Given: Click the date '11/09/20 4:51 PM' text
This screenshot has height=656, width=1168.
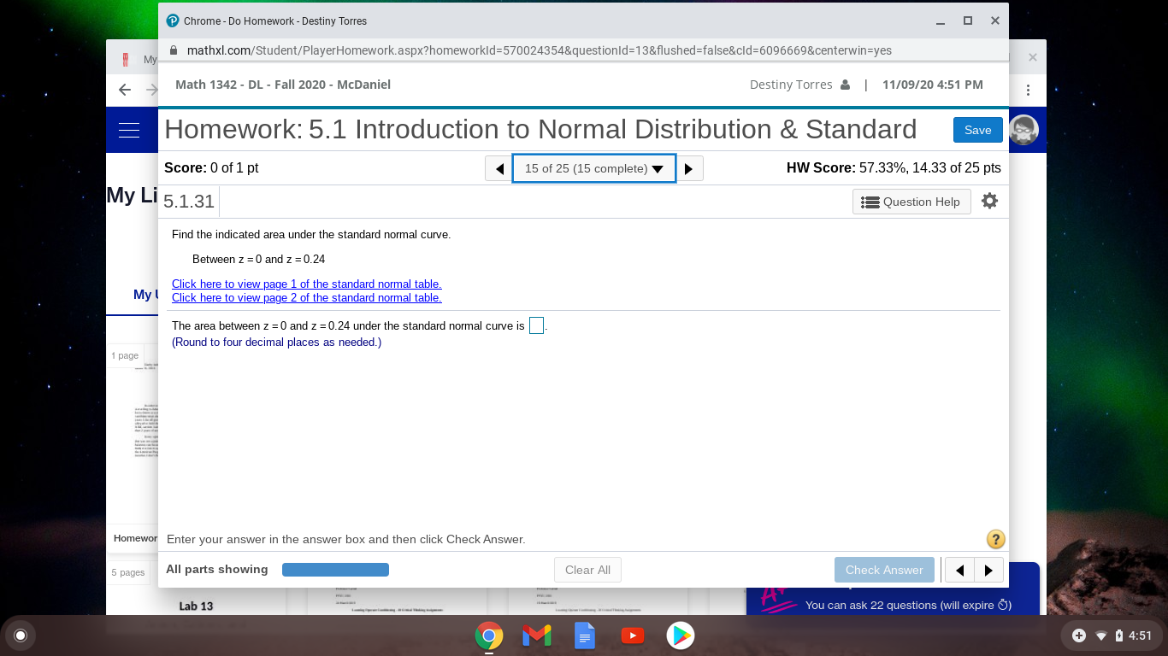Looking at the screenshot, I should pos(933,85).
